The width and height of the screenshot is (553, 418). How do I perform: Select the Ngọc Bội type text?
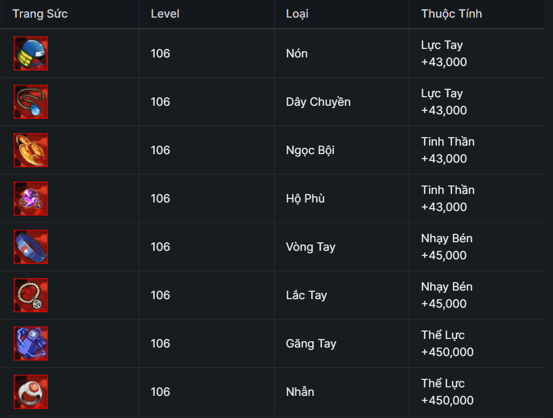click(310, 150)
